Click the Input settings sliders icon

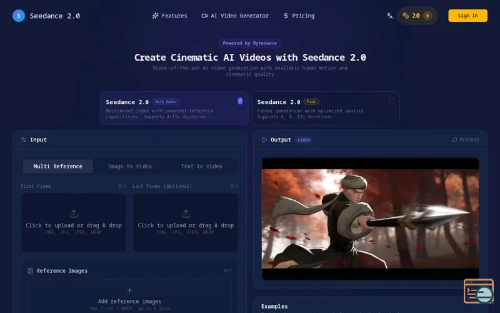coord(24,140)
